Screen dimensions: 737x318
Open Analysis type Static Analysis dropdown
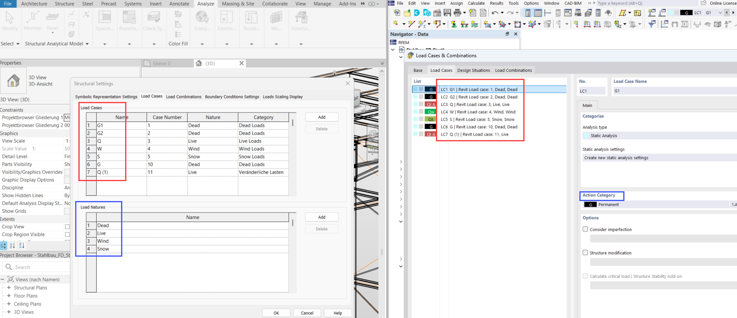(x=660, y=136)
